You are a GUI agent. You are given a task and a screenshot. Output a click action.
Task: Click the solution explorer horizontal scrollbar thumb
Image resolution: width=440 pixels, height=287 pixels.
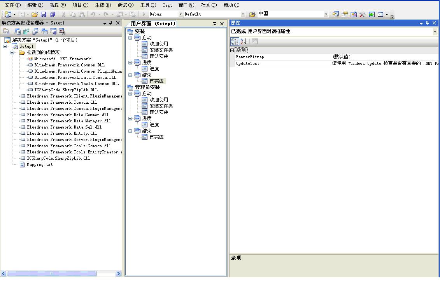51,274
